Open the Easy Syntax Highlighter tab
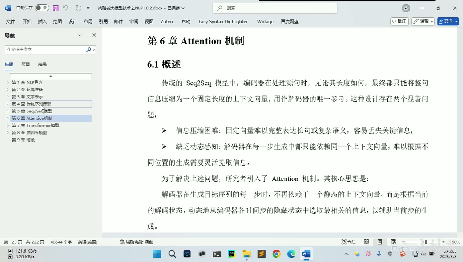Screen dimensions: 463x262 [223, 21]
